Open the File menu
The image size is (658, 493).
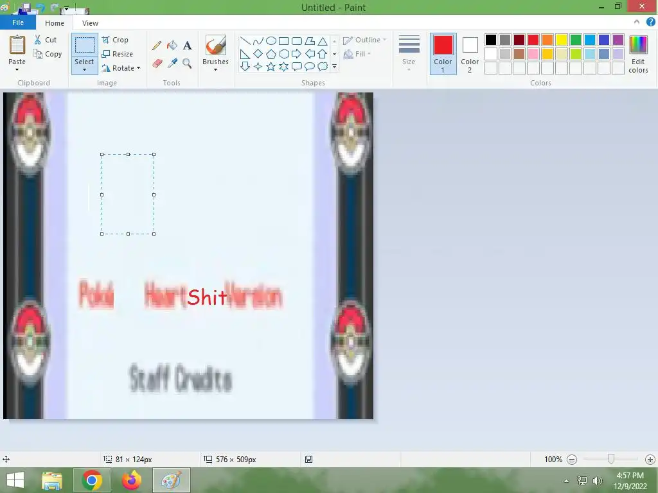click(x=17, y=22)
